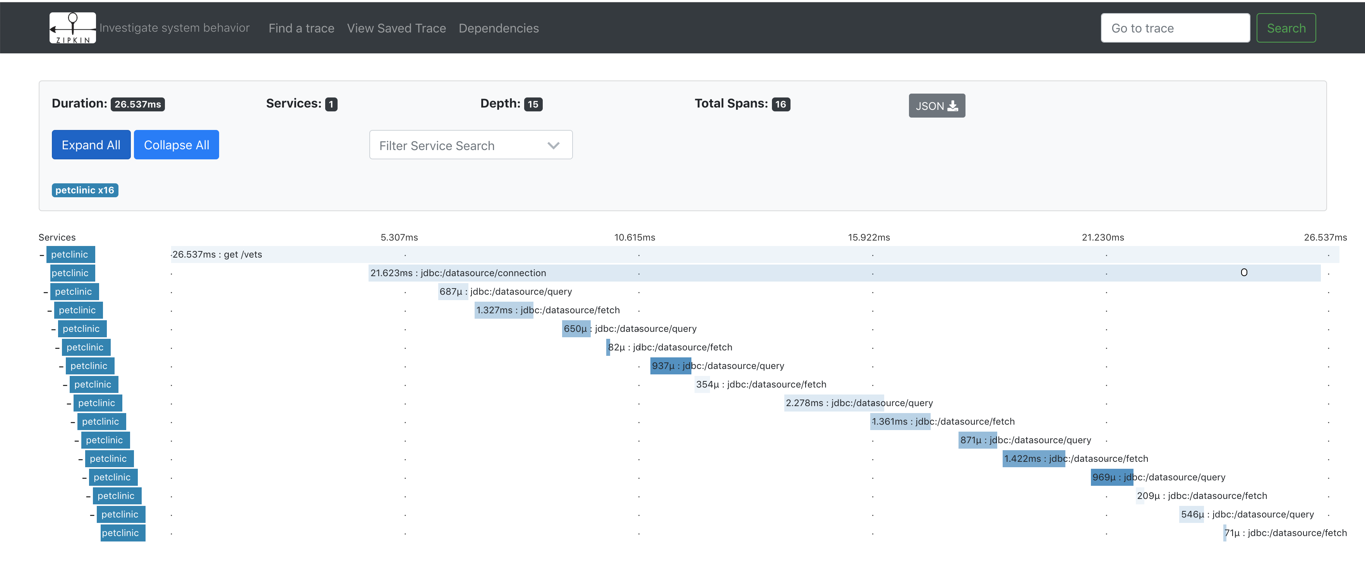Screen dimensions: 1365x567
Task: Open the Filter Service Search dropdown
Action: pyautogui.click(x=470, y=145)
